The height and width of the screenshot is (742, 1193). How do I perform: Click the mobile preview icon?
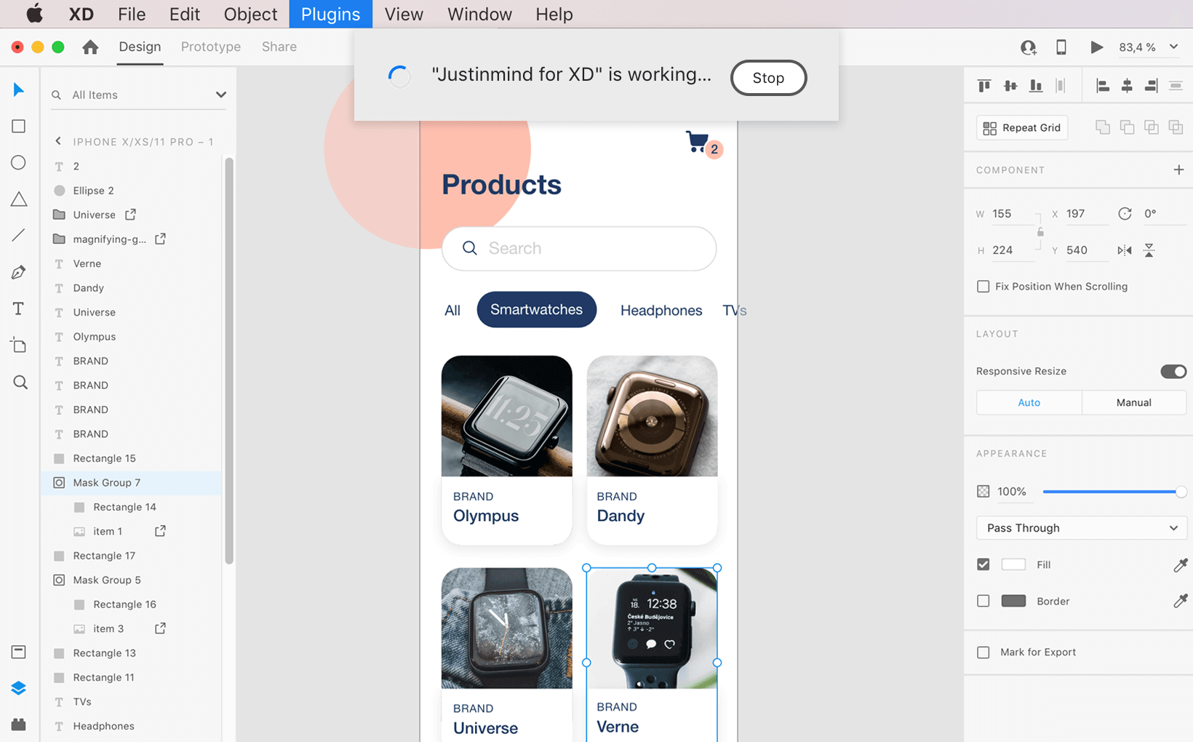pyautogui.click(x=1061, y=47)
